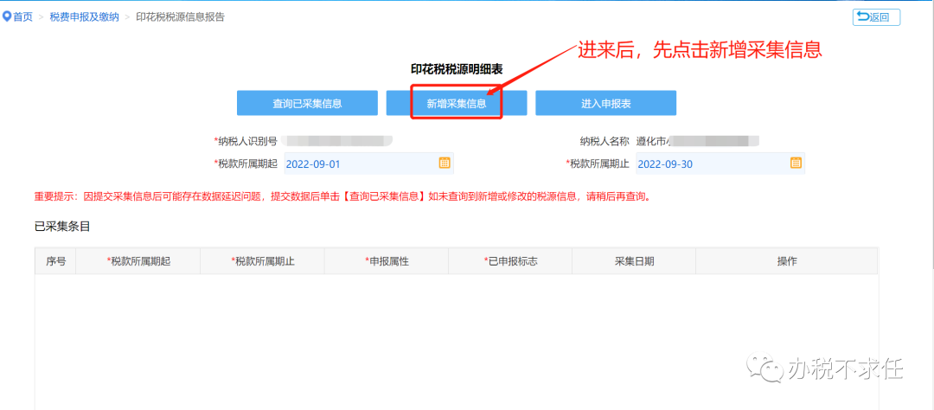Click 税款所属期止 table column header

262,261
